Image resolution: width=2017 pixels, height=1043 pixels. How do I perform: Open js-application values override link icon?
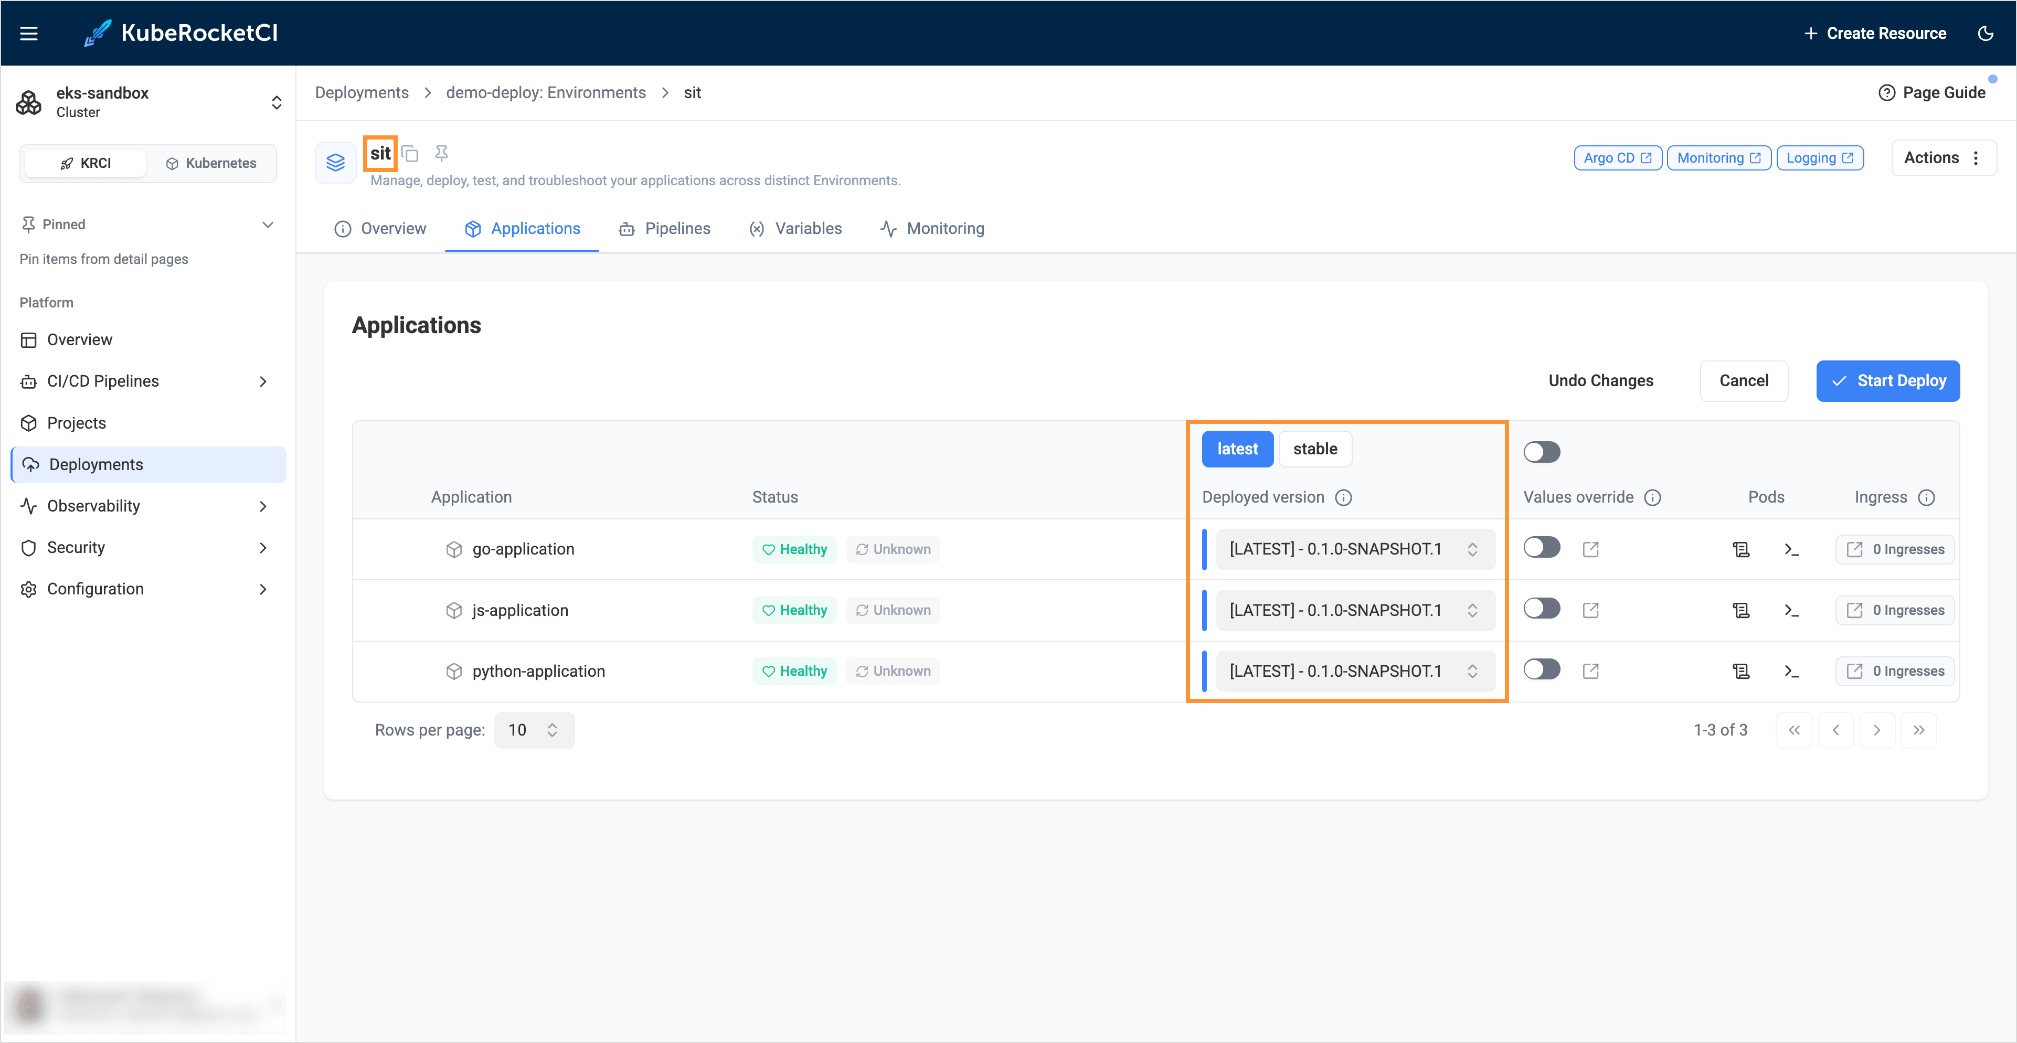pos(1590,610)
